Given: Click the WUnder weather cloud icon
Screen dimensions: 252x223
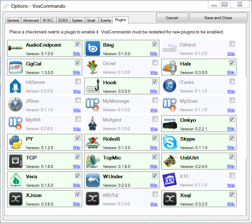Looking at the screenshot, I should point(93,180).
